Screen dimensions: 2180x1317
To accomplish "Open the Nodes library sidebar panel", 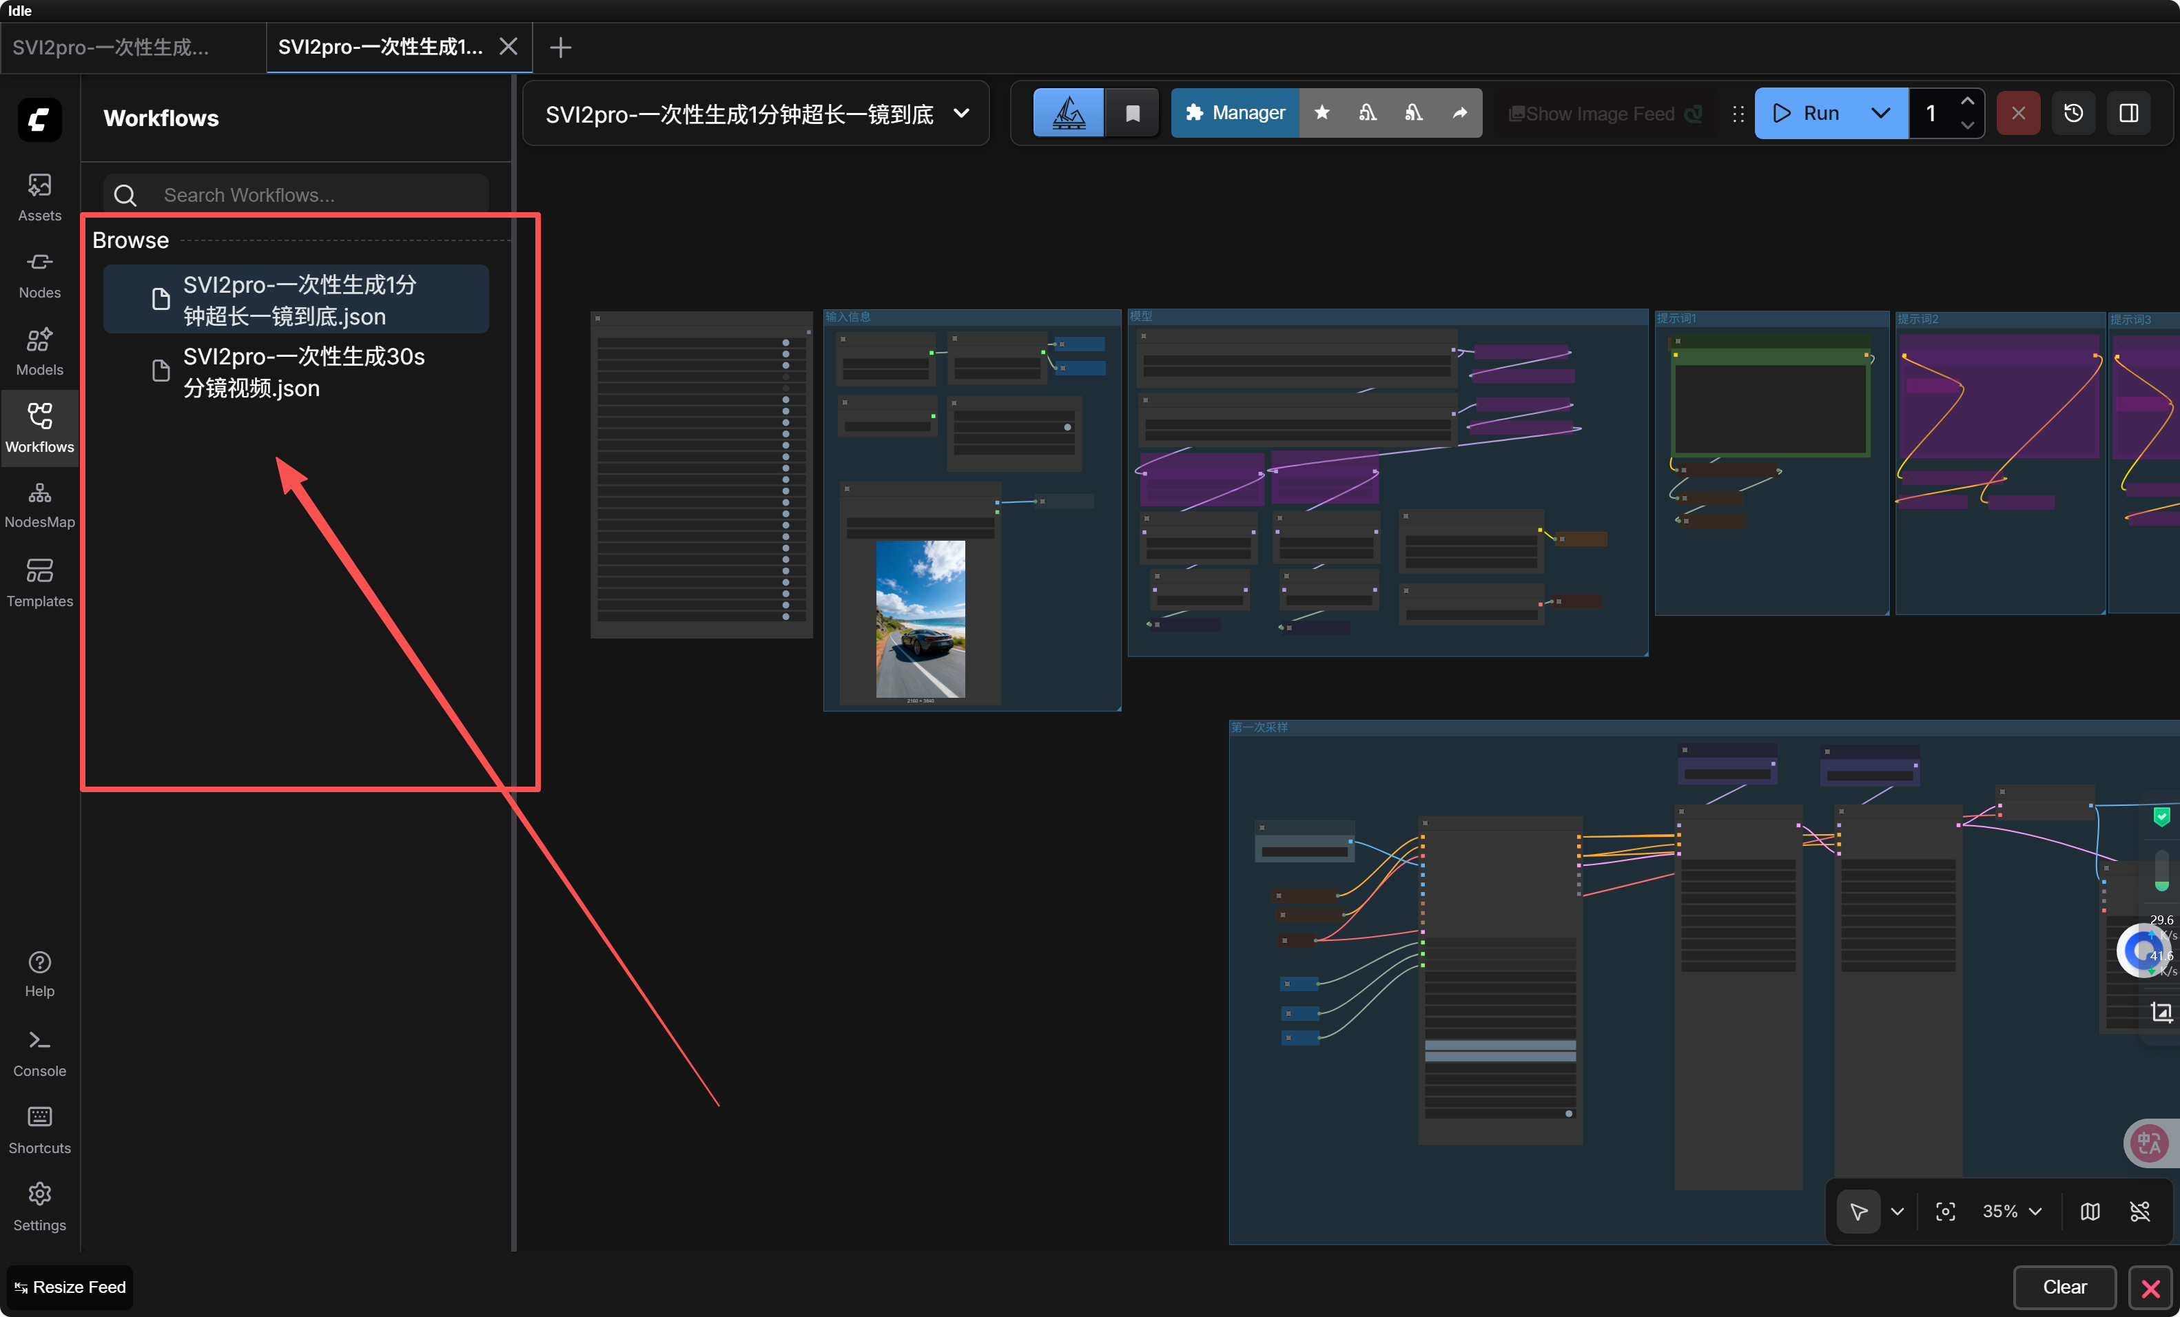I will (39, 273).
